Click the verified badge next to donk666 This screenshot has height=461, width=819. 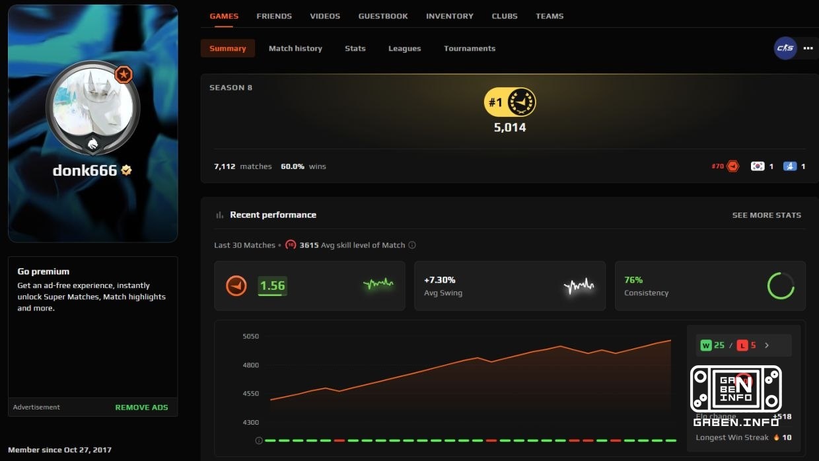tap(126, 170)
